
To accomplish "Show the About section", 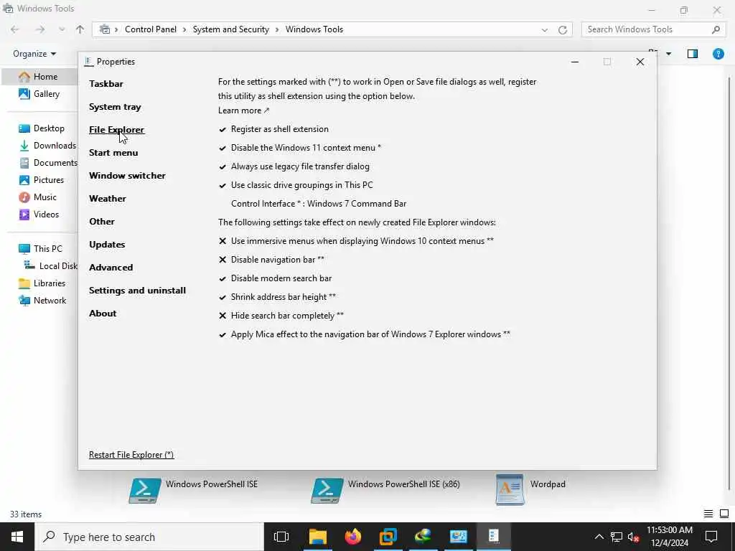I will coord(103,314).
